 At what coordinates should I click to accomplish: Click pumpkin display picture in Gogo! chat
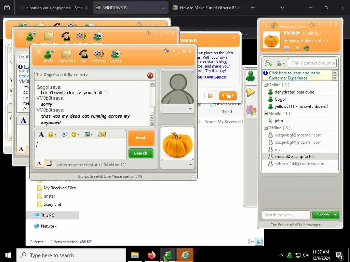177,143
